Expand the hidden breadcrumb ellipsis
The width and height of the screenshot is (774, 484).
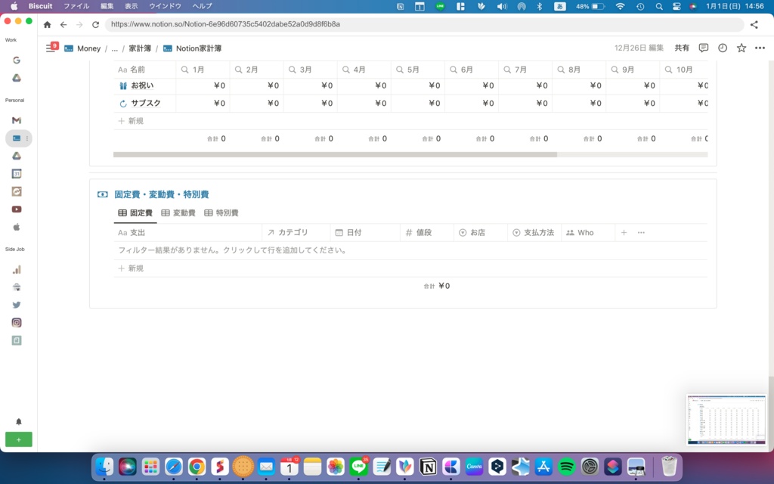coord(115,48)
